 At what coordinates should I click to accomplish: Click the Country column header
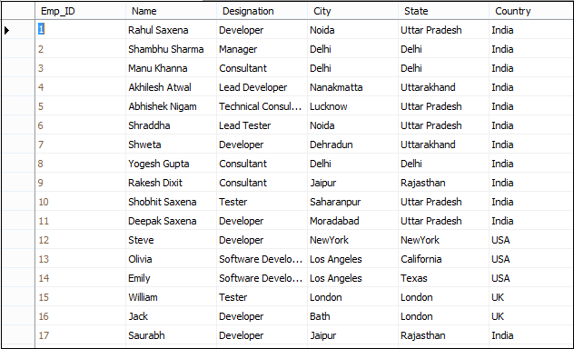tap(531, 11)
